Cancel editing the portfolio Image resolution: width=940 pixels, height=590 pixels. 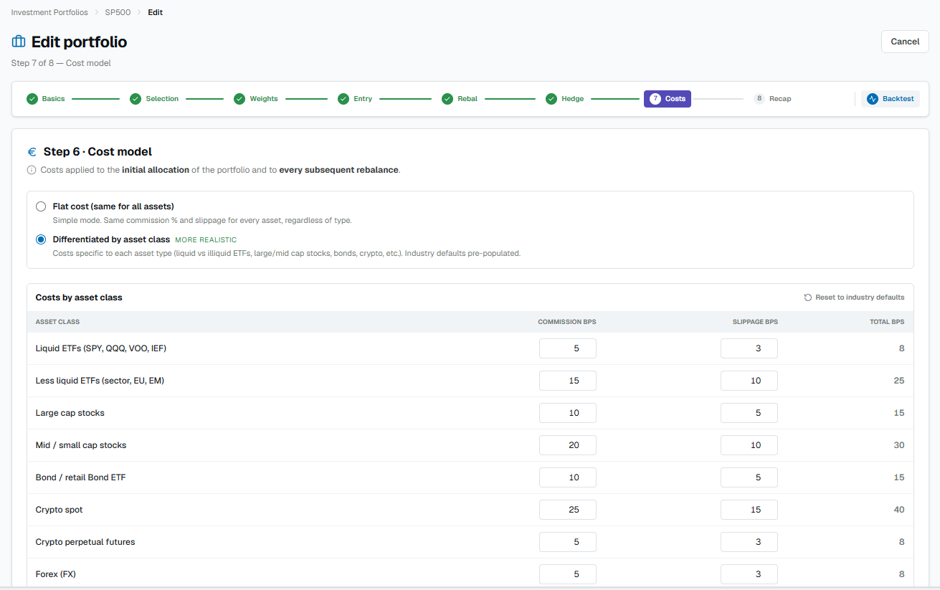tap(905, 42)
